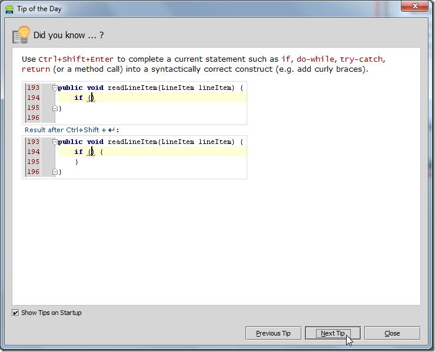Viewport: 435px width, 352px height.
Task: Click the lightbulb Did you know icon
Action: coord(21,35)
